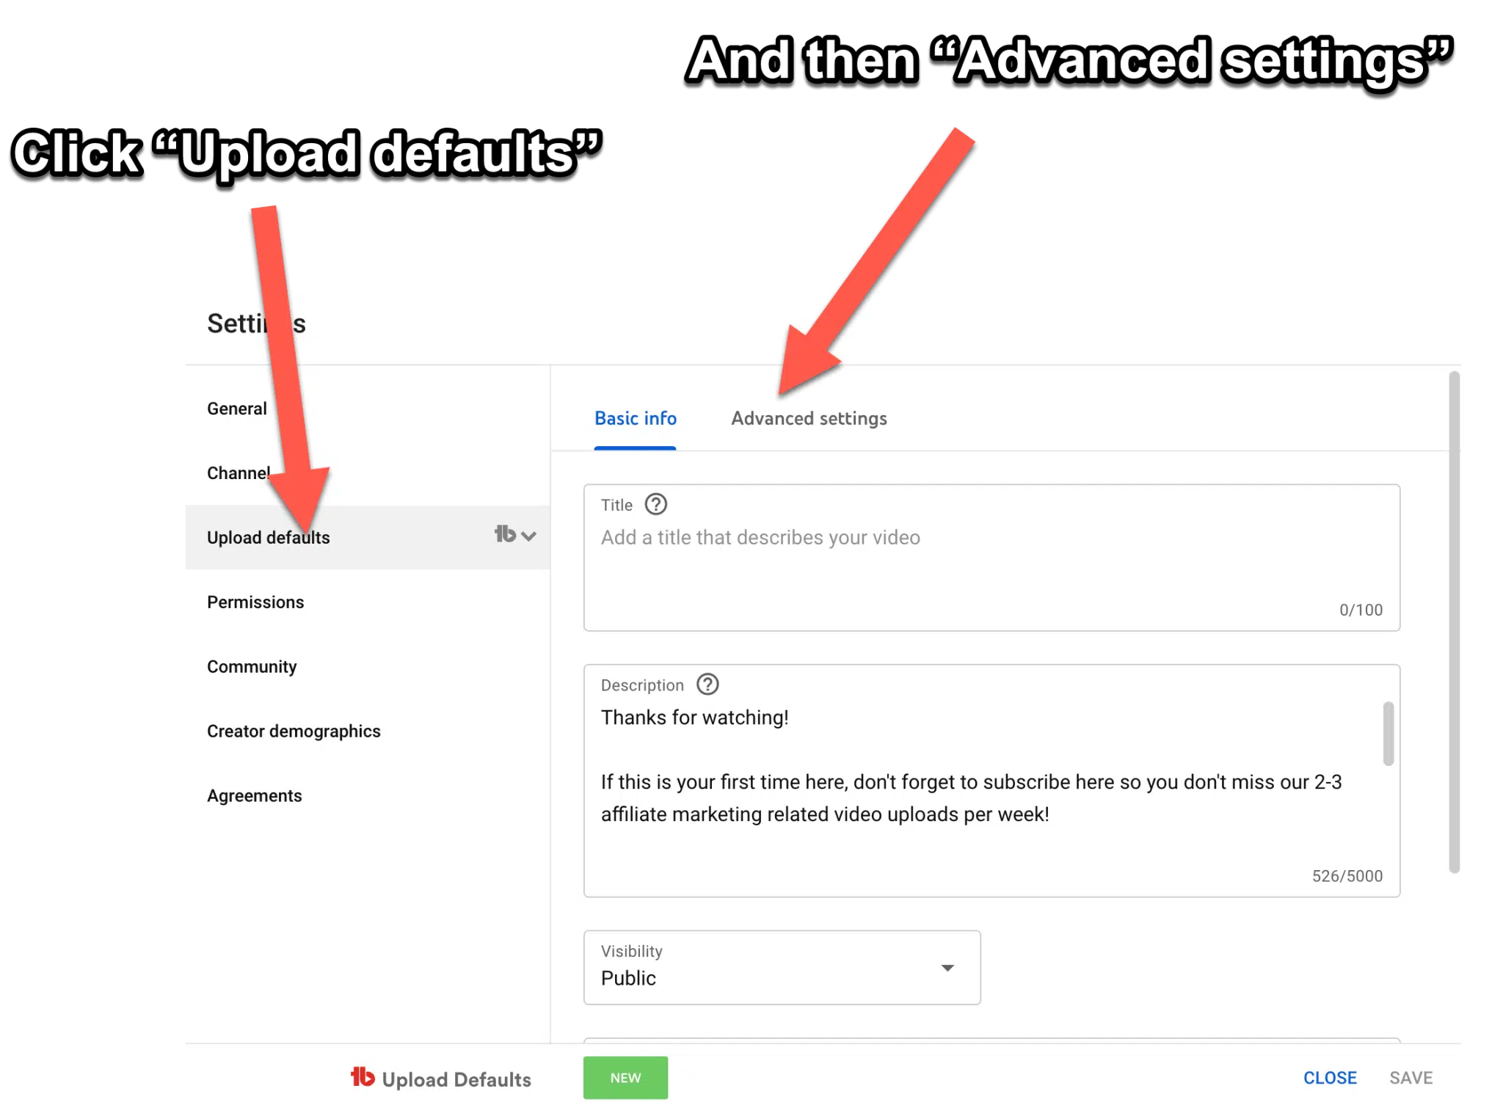Open the General settings section
Viewport: 1503px width, 1102px height.
coord(236,409)
